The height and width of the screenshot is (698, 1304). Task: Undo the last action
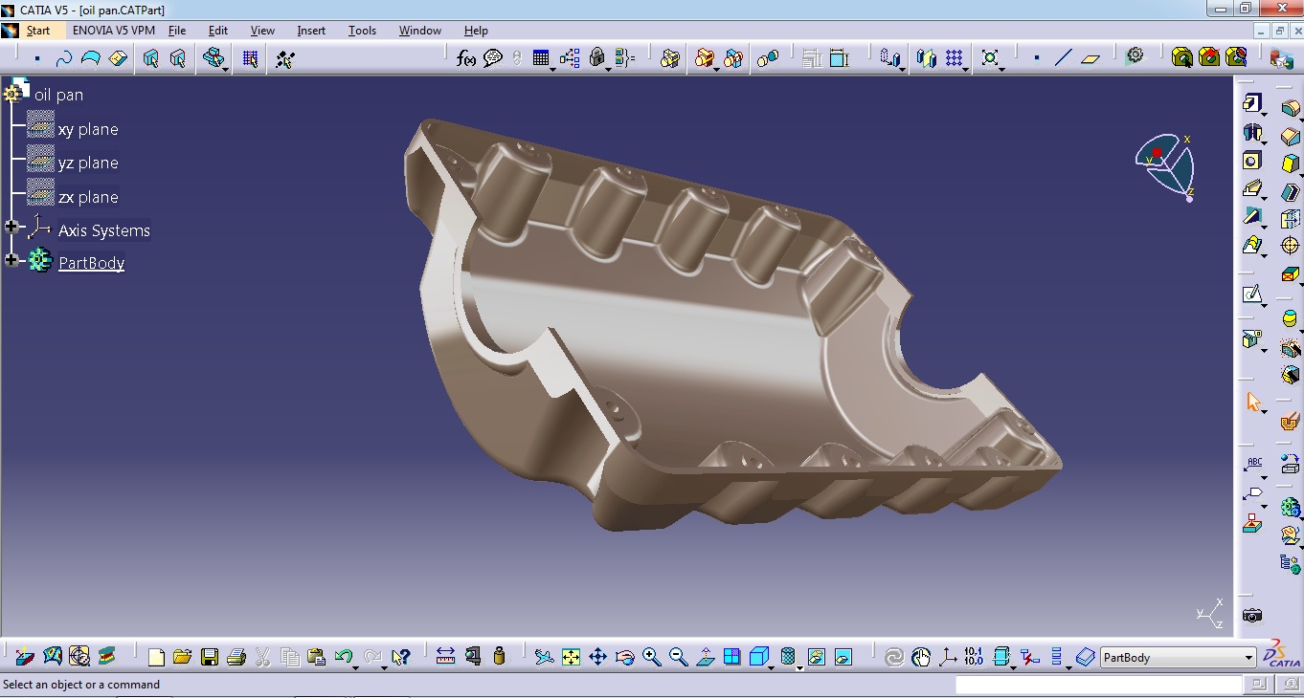344,657
